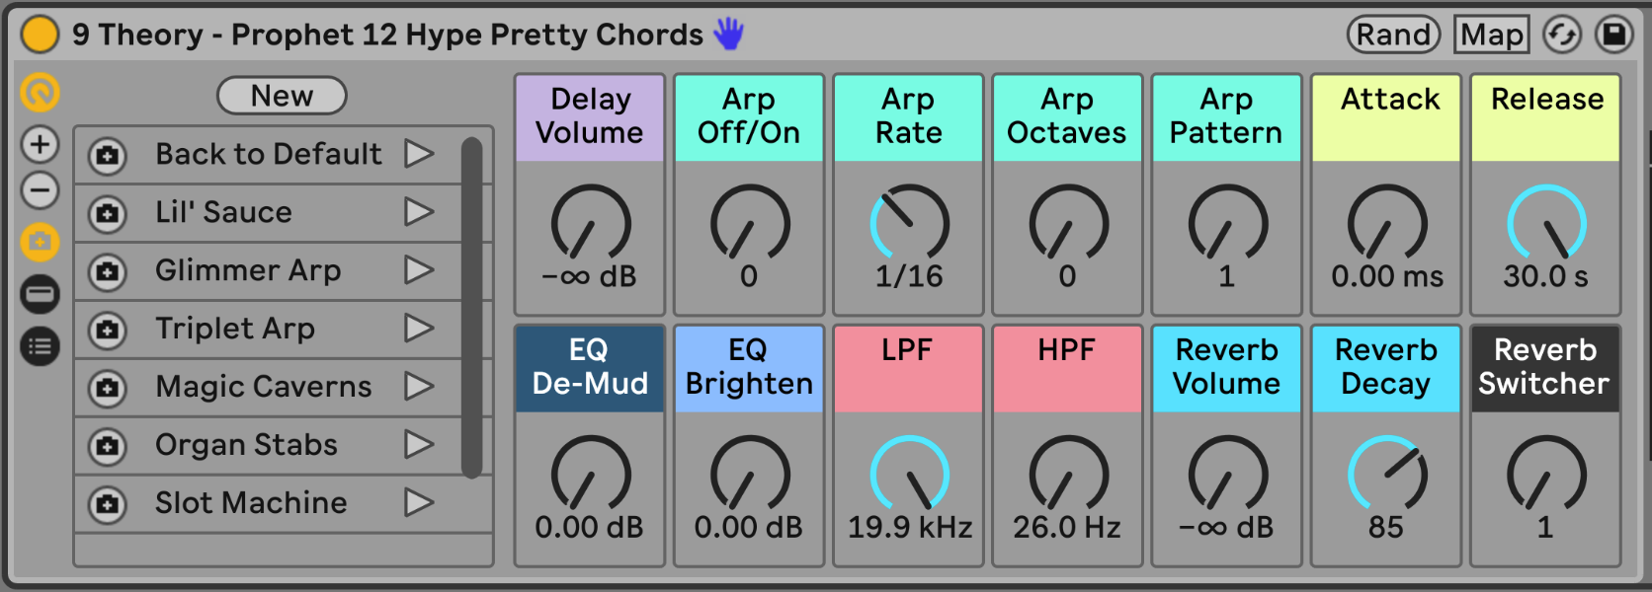Launch the Glimmer Arp variation

click(x=419, y=270)
